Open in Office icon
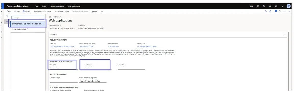The height and width of the screenshot is (98, 294). tap(271, 12)
